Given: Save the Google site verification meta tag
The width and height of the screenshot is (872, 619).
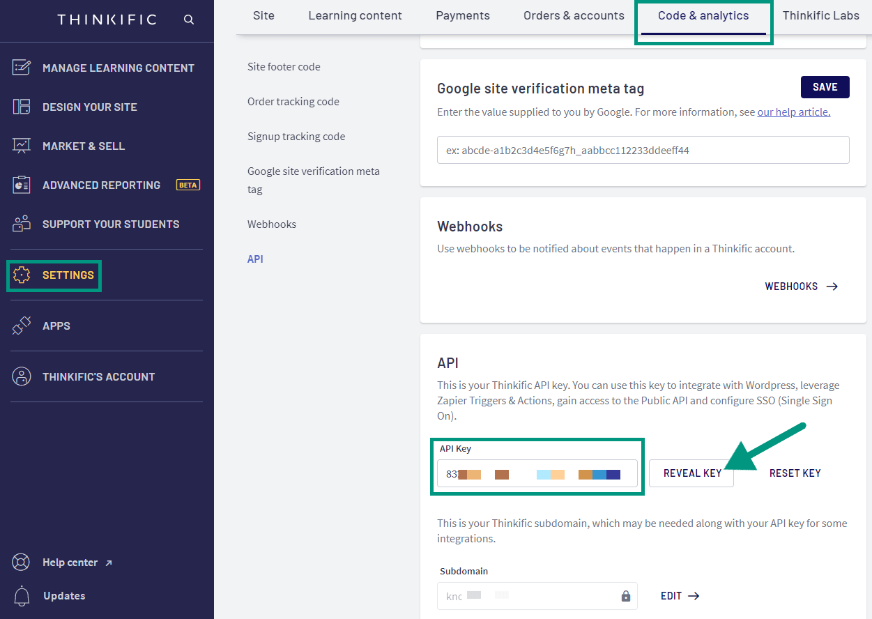Looking at the screenshot, I should [x=825, y=86].
